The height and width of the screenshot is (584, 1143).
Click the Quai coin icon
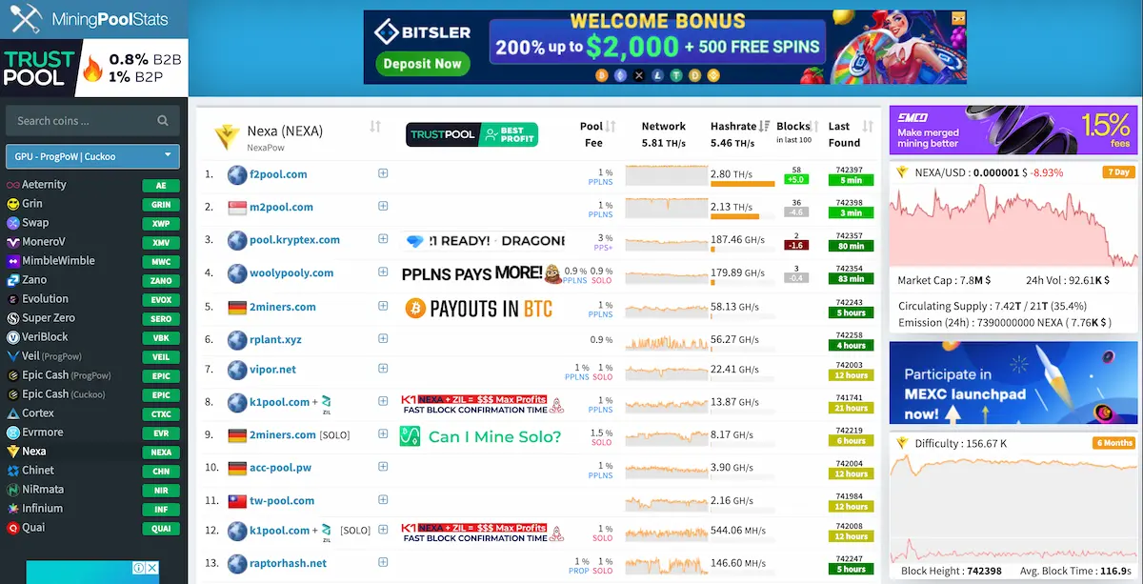coord(13,528)
